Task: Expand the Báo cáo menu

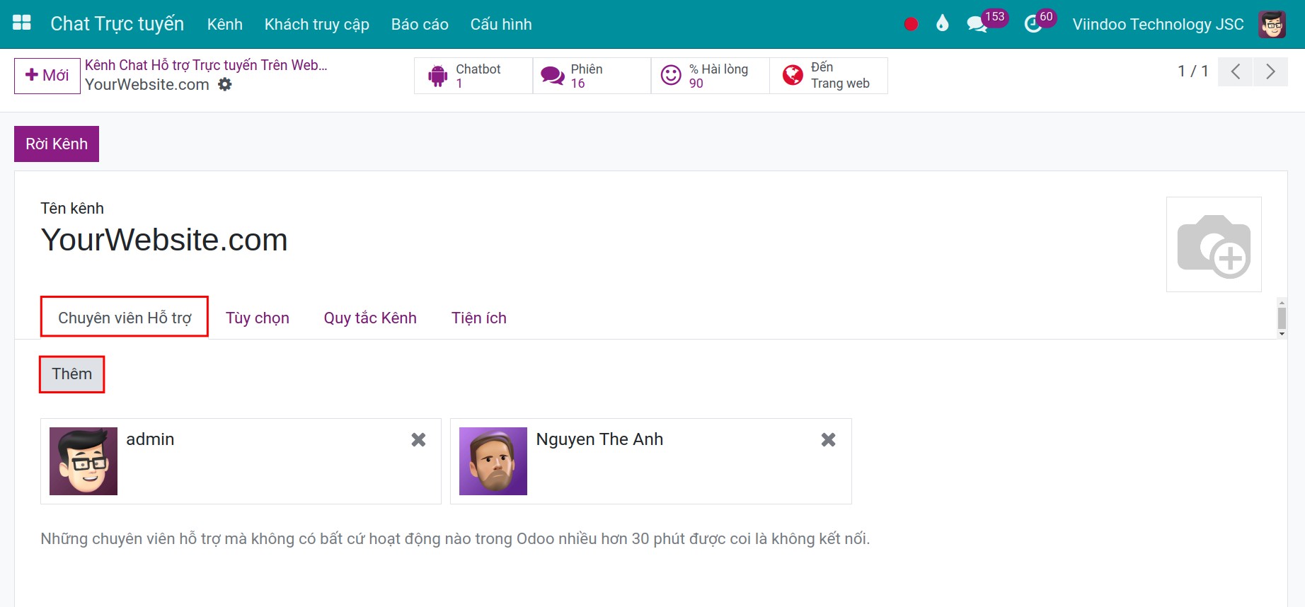Action: [420, 24]
